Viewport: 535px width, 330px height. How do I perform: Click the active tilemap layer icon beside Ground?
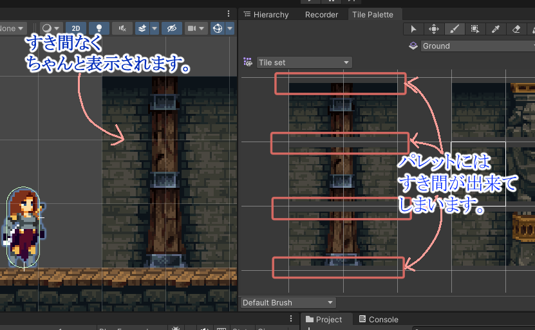point(413,46)
